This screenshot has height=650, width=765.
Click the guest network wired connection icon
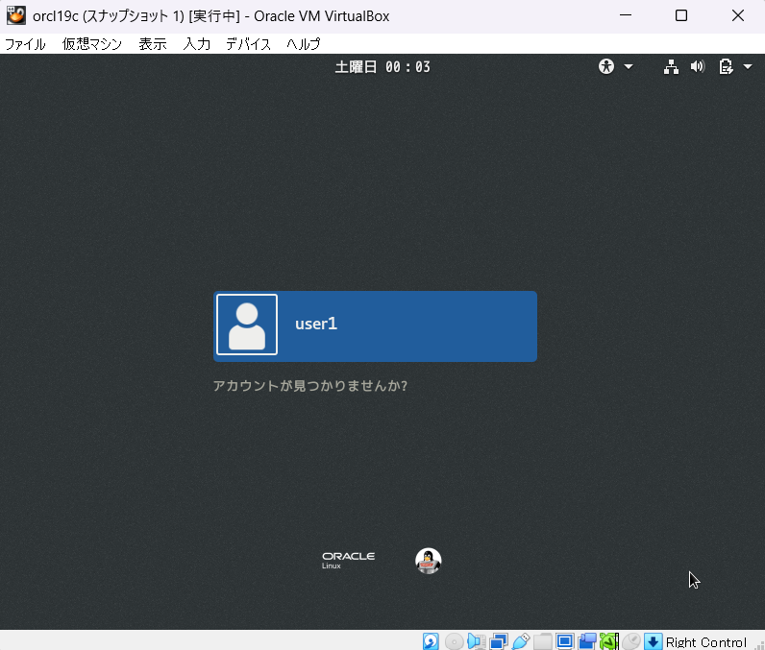672,66
